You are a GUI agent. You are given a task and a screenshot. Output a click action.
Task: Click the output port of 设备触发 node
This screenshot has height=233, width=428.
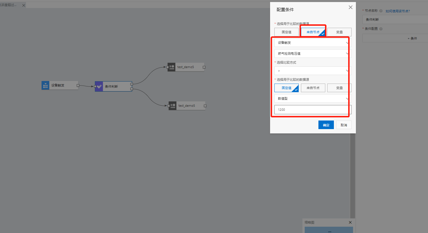(x=78, y=85)
